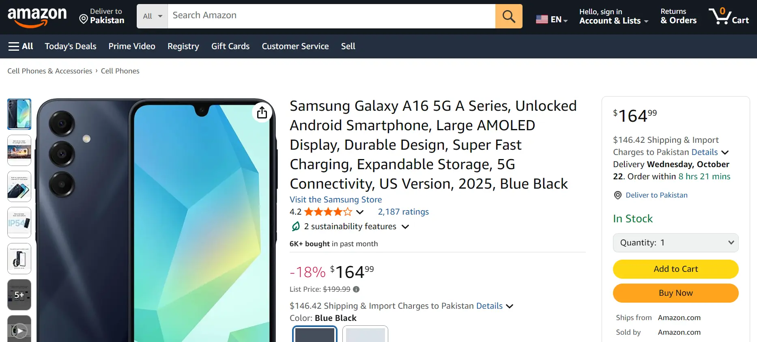Viewport: 757px width, 342px height.
Task: Click the info icon beside the List Price
Action: point(356,289)
